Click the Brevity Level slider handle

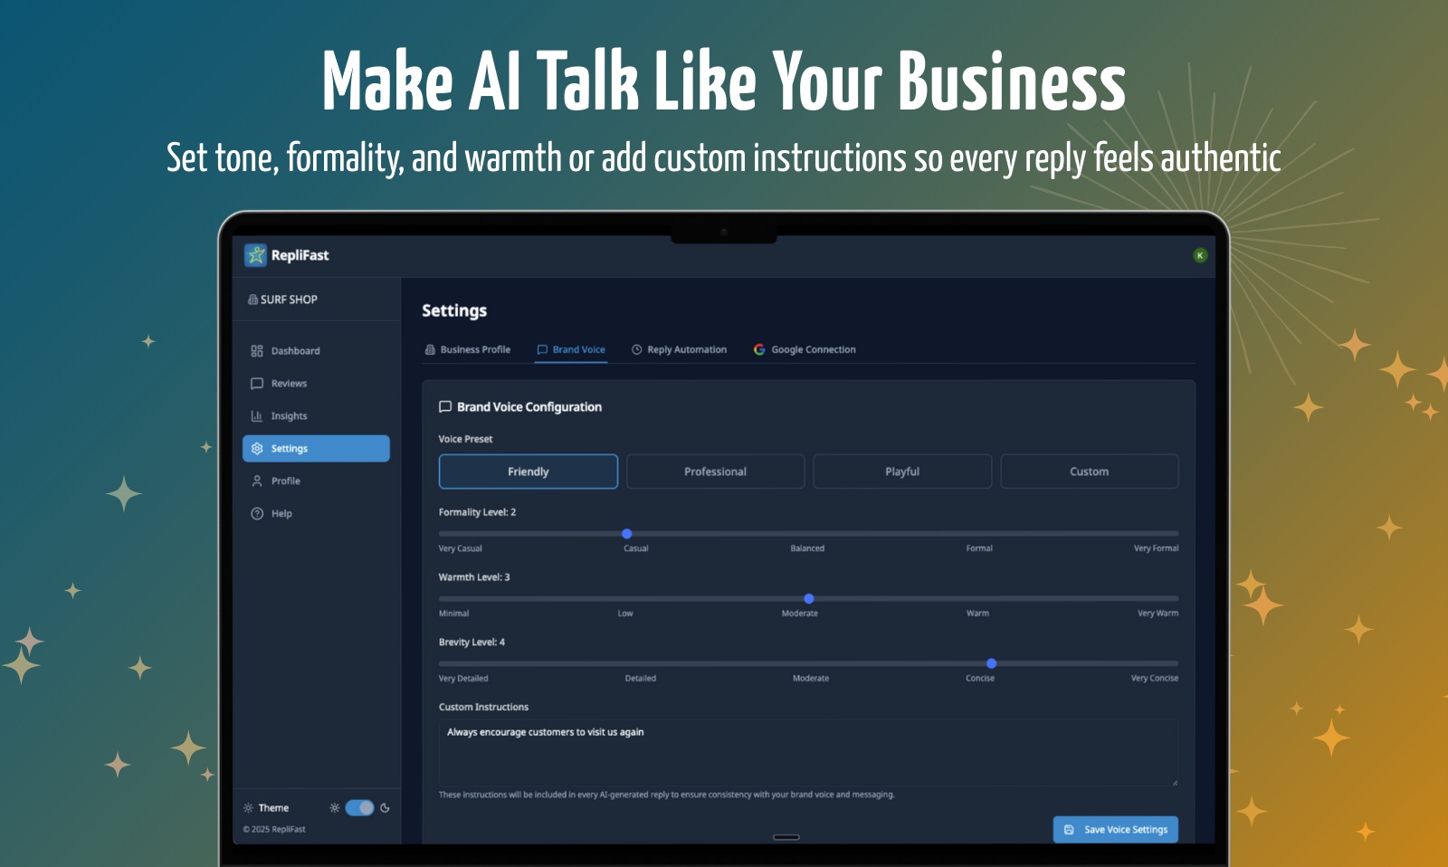point(992,663)
